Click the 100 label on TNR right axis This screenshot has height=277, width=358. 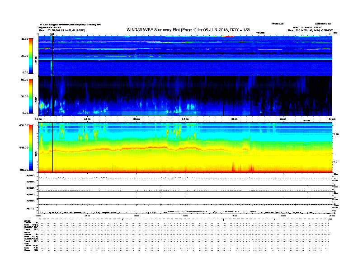click(336, 134)
